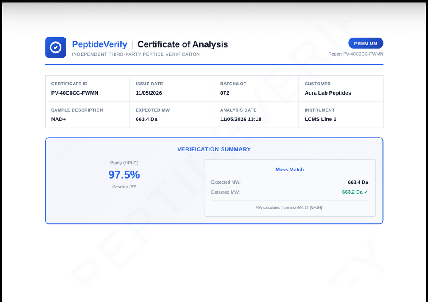Select the Certificate ID value PV-40C0CC-FWMN in table

(75, 93)
